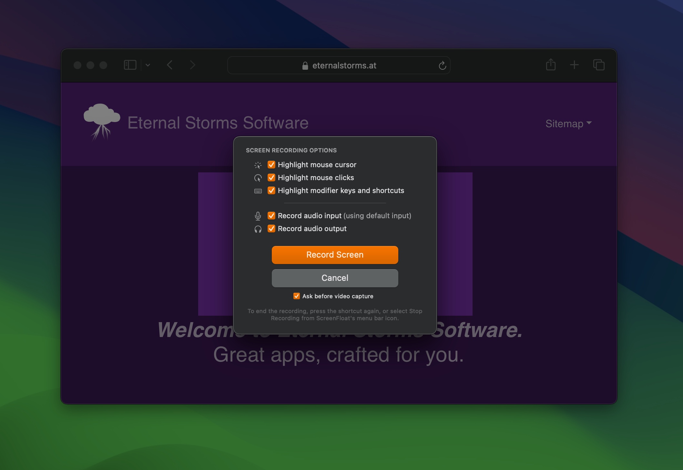The height and width of the screenshot is (470, 683).
Task: Click the microphone icon beside audio input
Action: [258, 216]
